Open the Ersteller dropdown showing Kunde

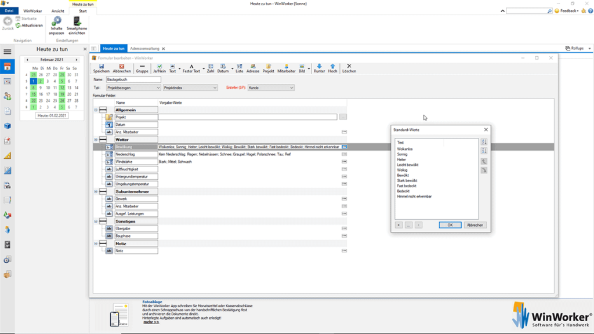[271, 88]
